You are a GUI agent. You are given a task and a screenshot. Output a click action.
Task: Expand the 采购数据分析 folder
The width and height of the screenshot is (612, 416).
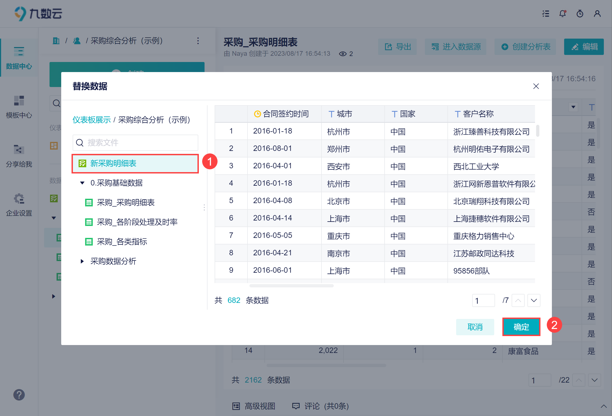coord(82,261)
